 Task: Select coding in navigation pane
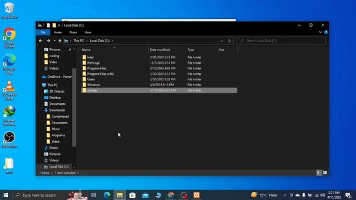tap(54, 56)
